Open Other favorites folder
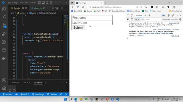The height and width of the screenshot is (102, 183). pyautogui.click(x=176, y=11)
